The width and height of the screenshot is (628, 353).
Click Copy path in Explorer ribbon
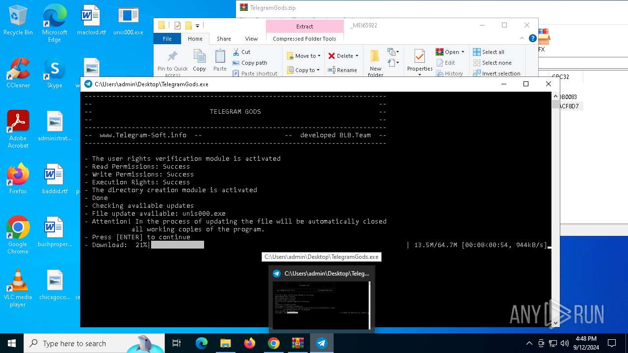(250, 63)
